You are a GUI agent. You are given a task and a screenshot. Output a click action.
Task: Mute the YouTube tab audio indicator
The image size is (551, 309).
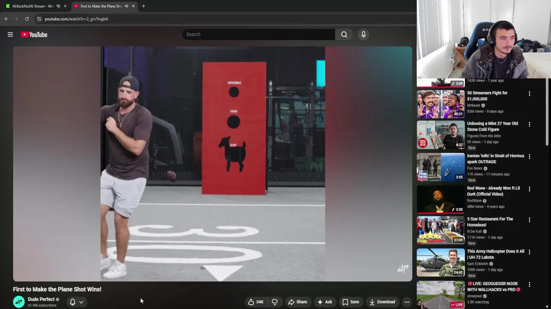pyautogui.click(x=126, y=6)
